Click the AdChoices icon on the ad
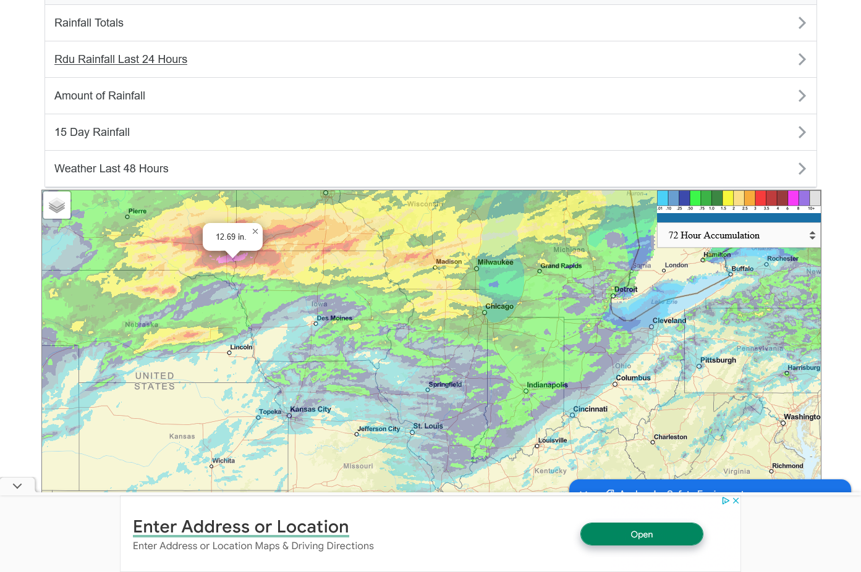The width and height of the screenshot is (861, 572). tap(726, 501)
